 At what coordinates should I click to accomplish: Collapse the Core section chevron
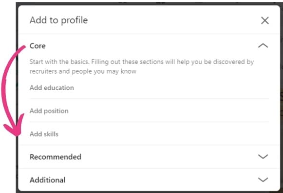coord(263,46)
